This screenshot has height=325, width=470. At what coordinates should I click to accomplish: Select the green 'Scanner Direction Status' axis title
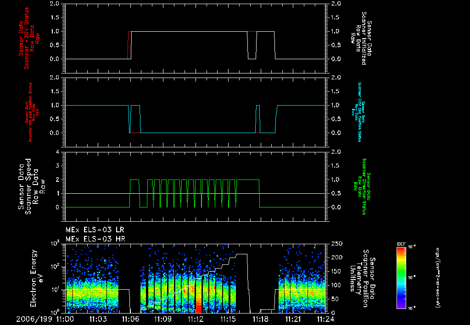(362, 186)
